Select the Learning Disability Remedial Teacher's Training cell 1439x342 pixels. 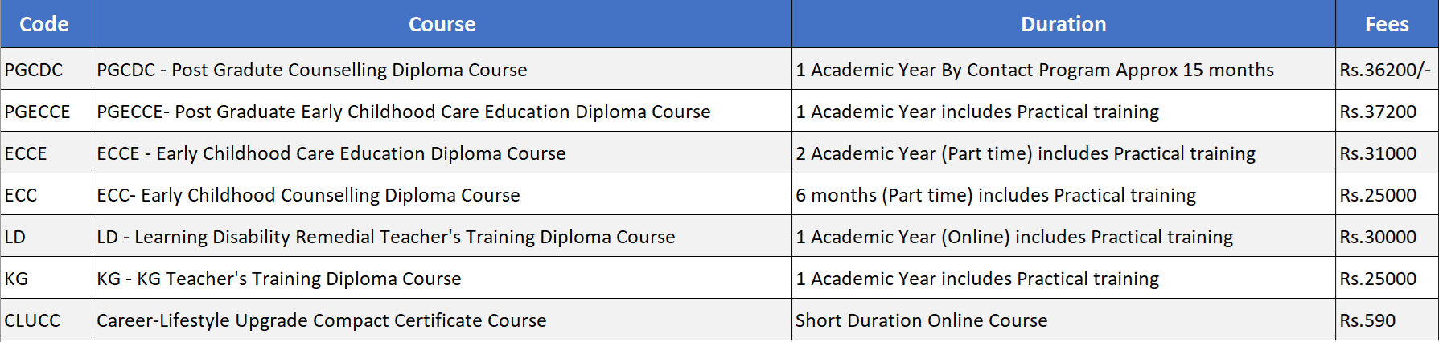(x=386, y=237)
